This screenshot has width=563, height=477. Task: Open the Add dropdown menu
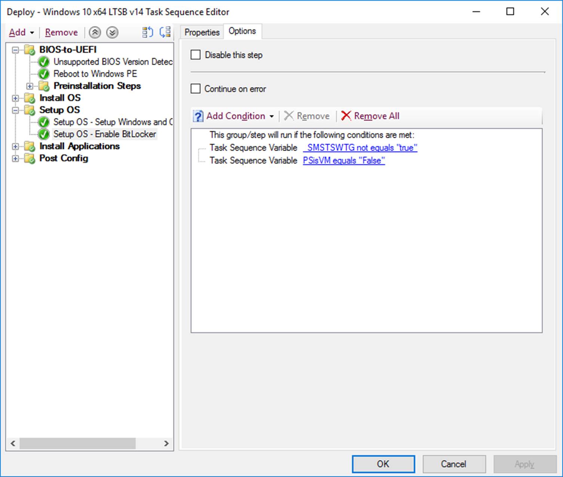22,33
